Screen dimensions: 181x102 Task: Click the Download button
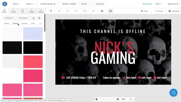174,11
